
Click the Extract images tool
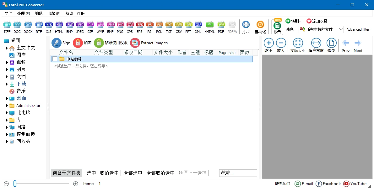coord(149,43)
